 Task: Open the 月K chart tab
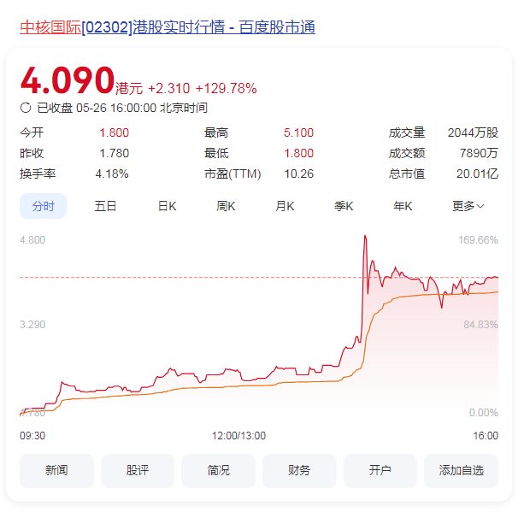285,206
